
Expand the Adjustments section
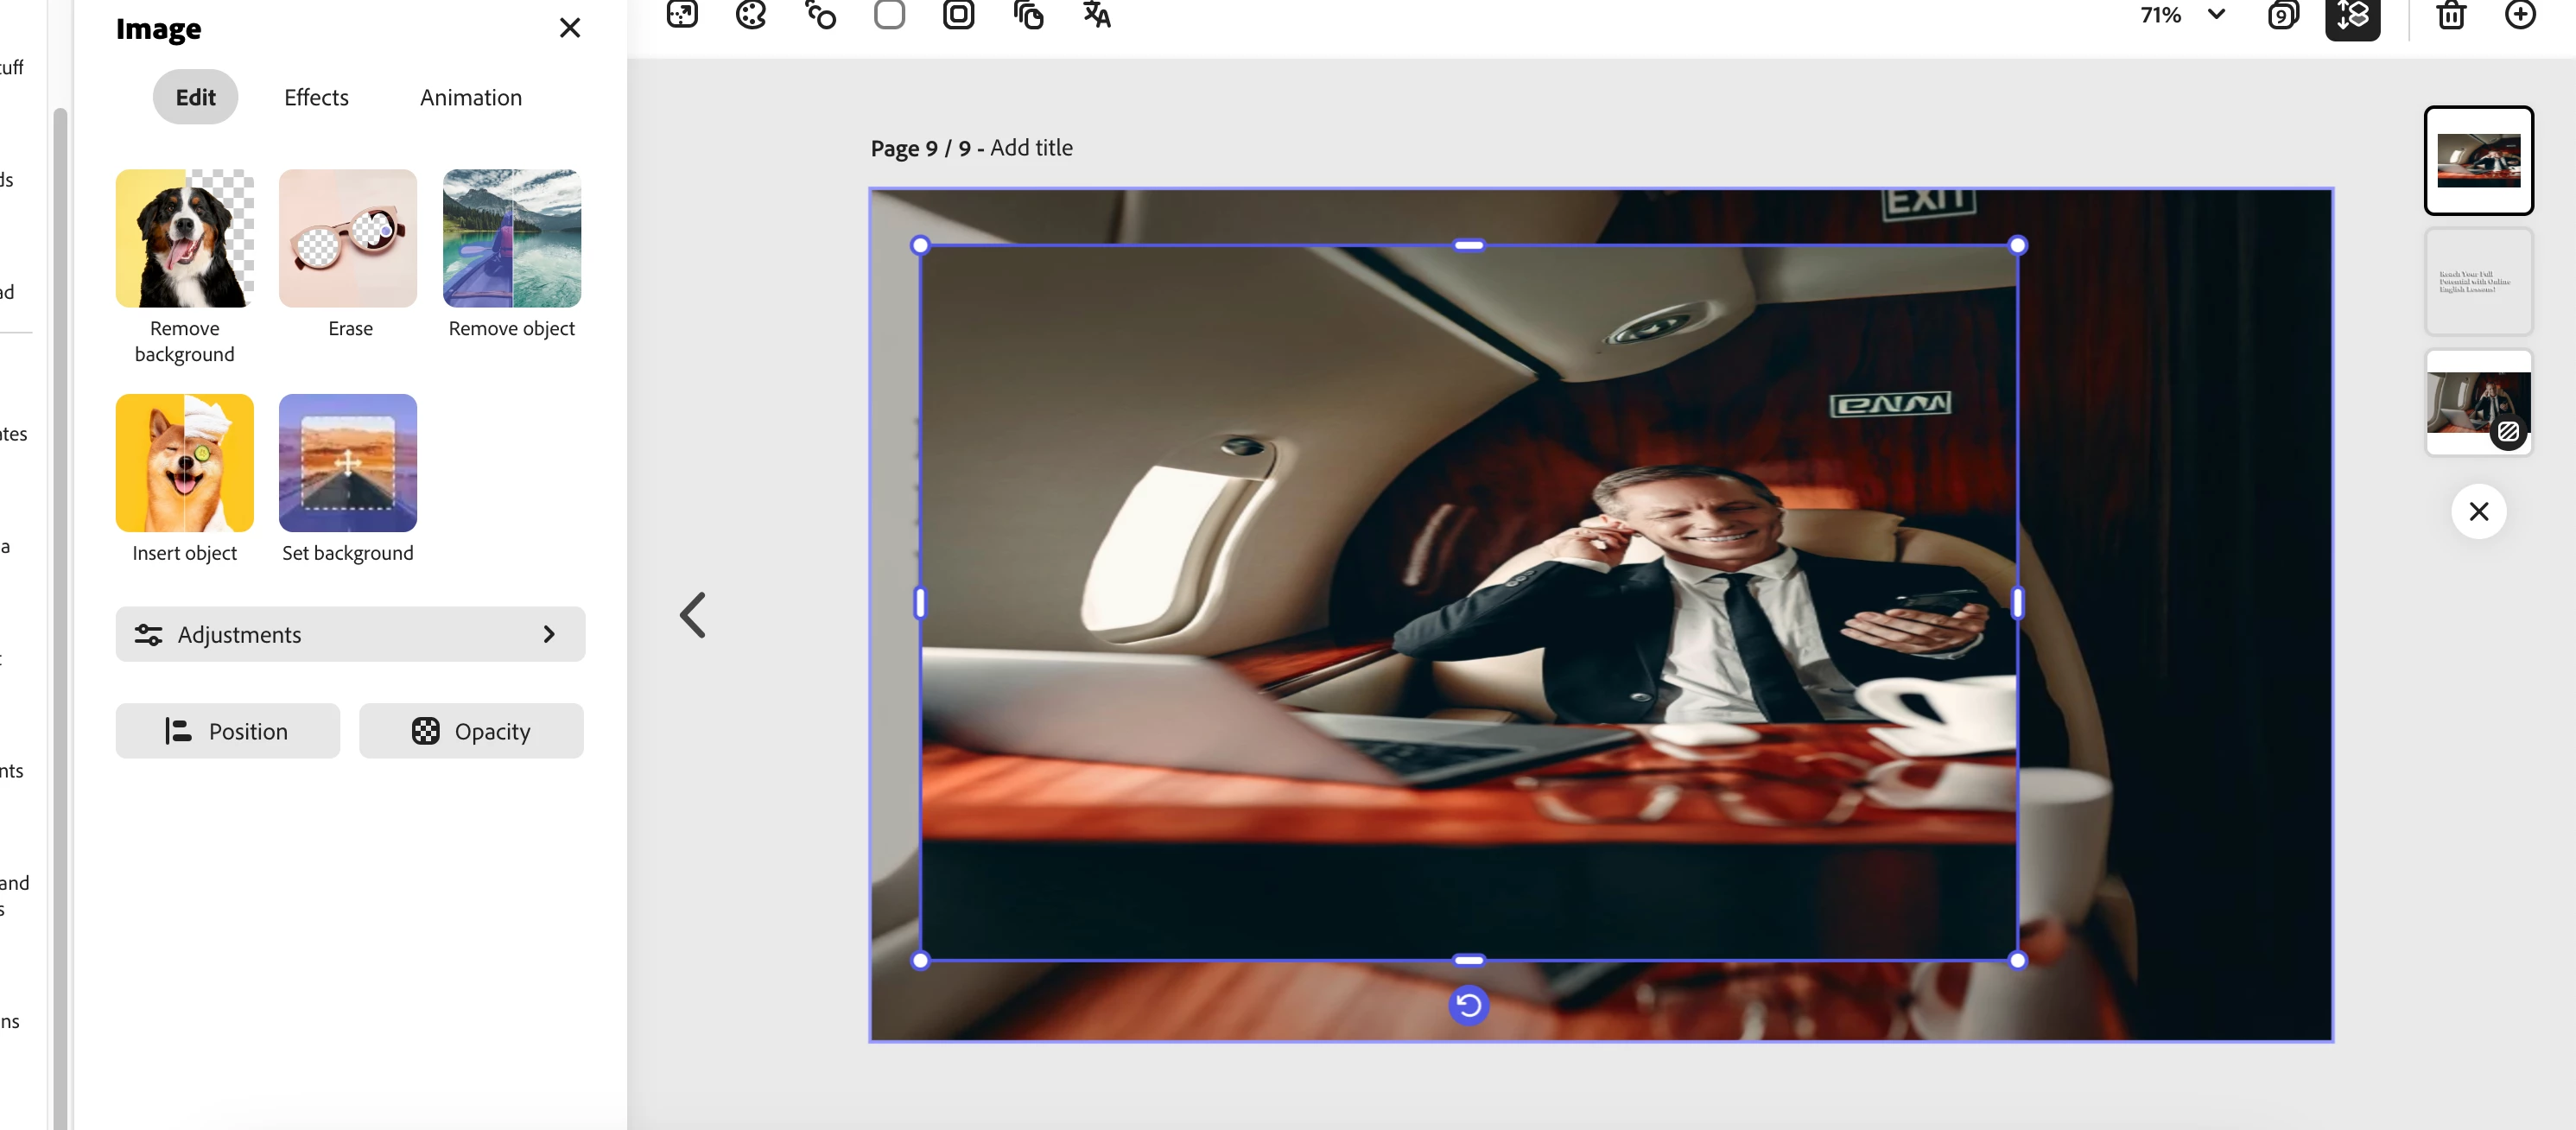[x=350, y=634]
